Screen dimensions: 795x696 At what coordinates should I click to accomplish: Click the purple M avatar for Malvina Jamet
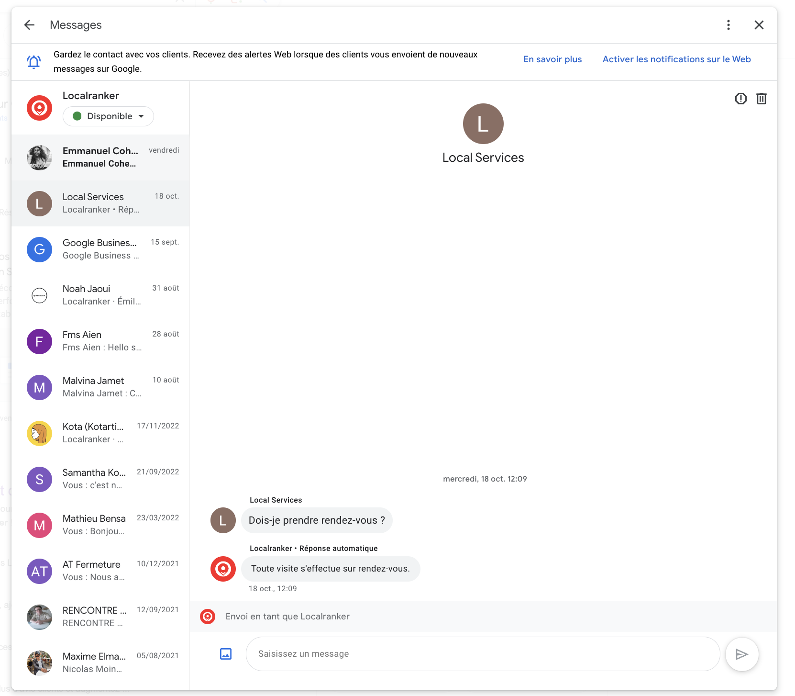coord(39,387)
